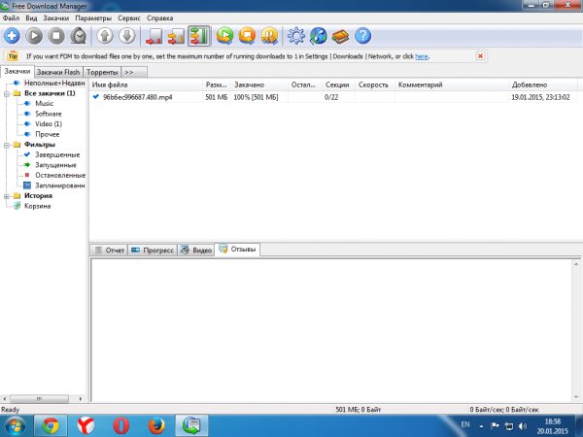Start download with the Play icon
The width and height of the screenshot is (583, 437).
pyautogui.click(x=34, y=36)
